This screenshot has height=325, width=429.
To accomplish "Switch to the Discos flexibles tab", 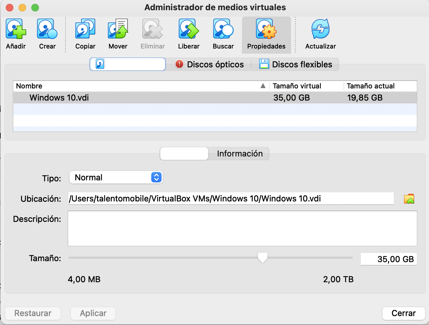I will click(296, 64).
